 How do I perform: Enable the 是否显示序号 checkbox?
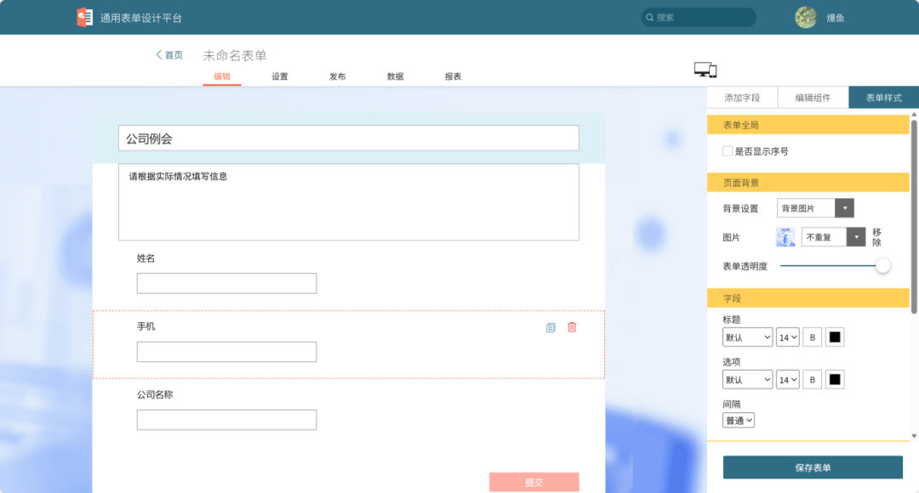(728, 150)
